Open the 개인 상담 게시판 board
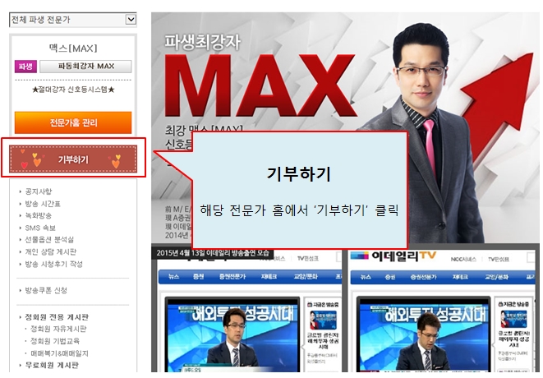This screenshot has height=378, width=543. (51, 251)
